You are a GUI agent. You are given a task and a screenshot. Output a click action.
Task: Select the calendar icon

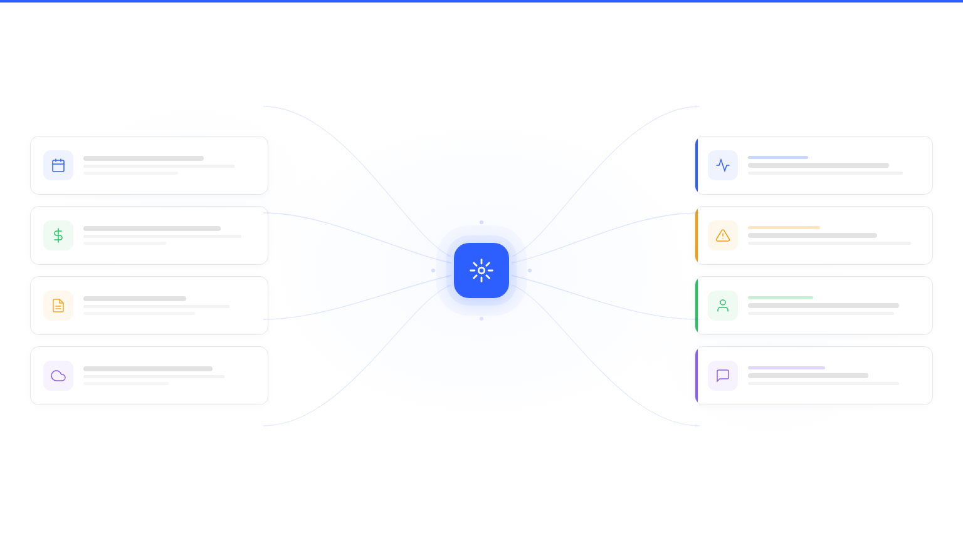(58, 165)
